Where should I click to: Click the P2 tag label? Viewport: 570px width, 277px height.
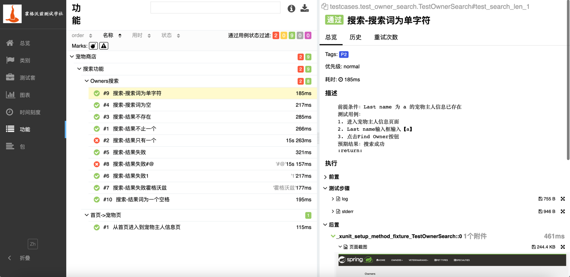344,54
